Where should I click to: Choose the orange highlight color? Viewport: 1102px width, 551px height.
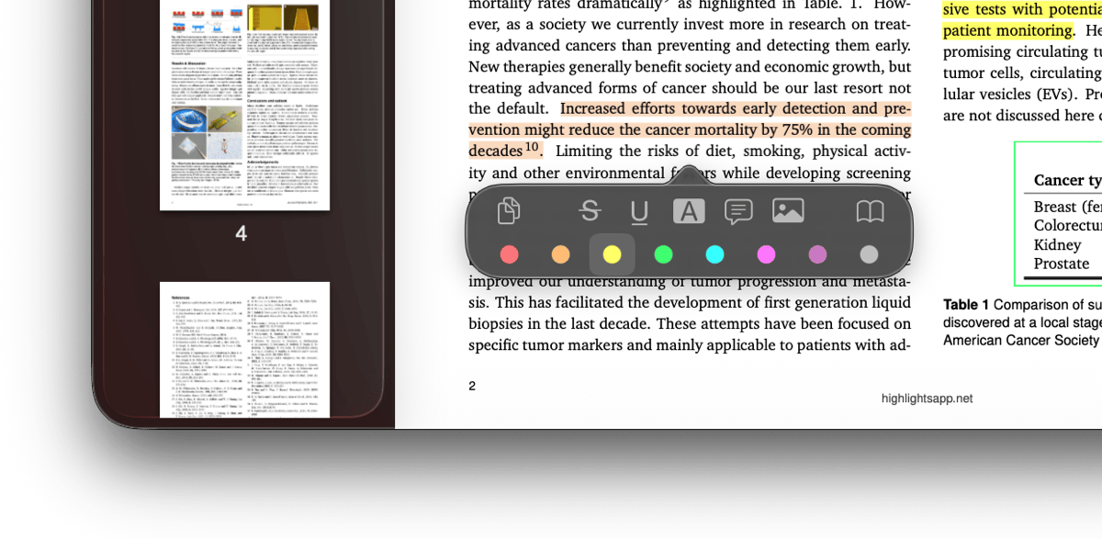561,254
